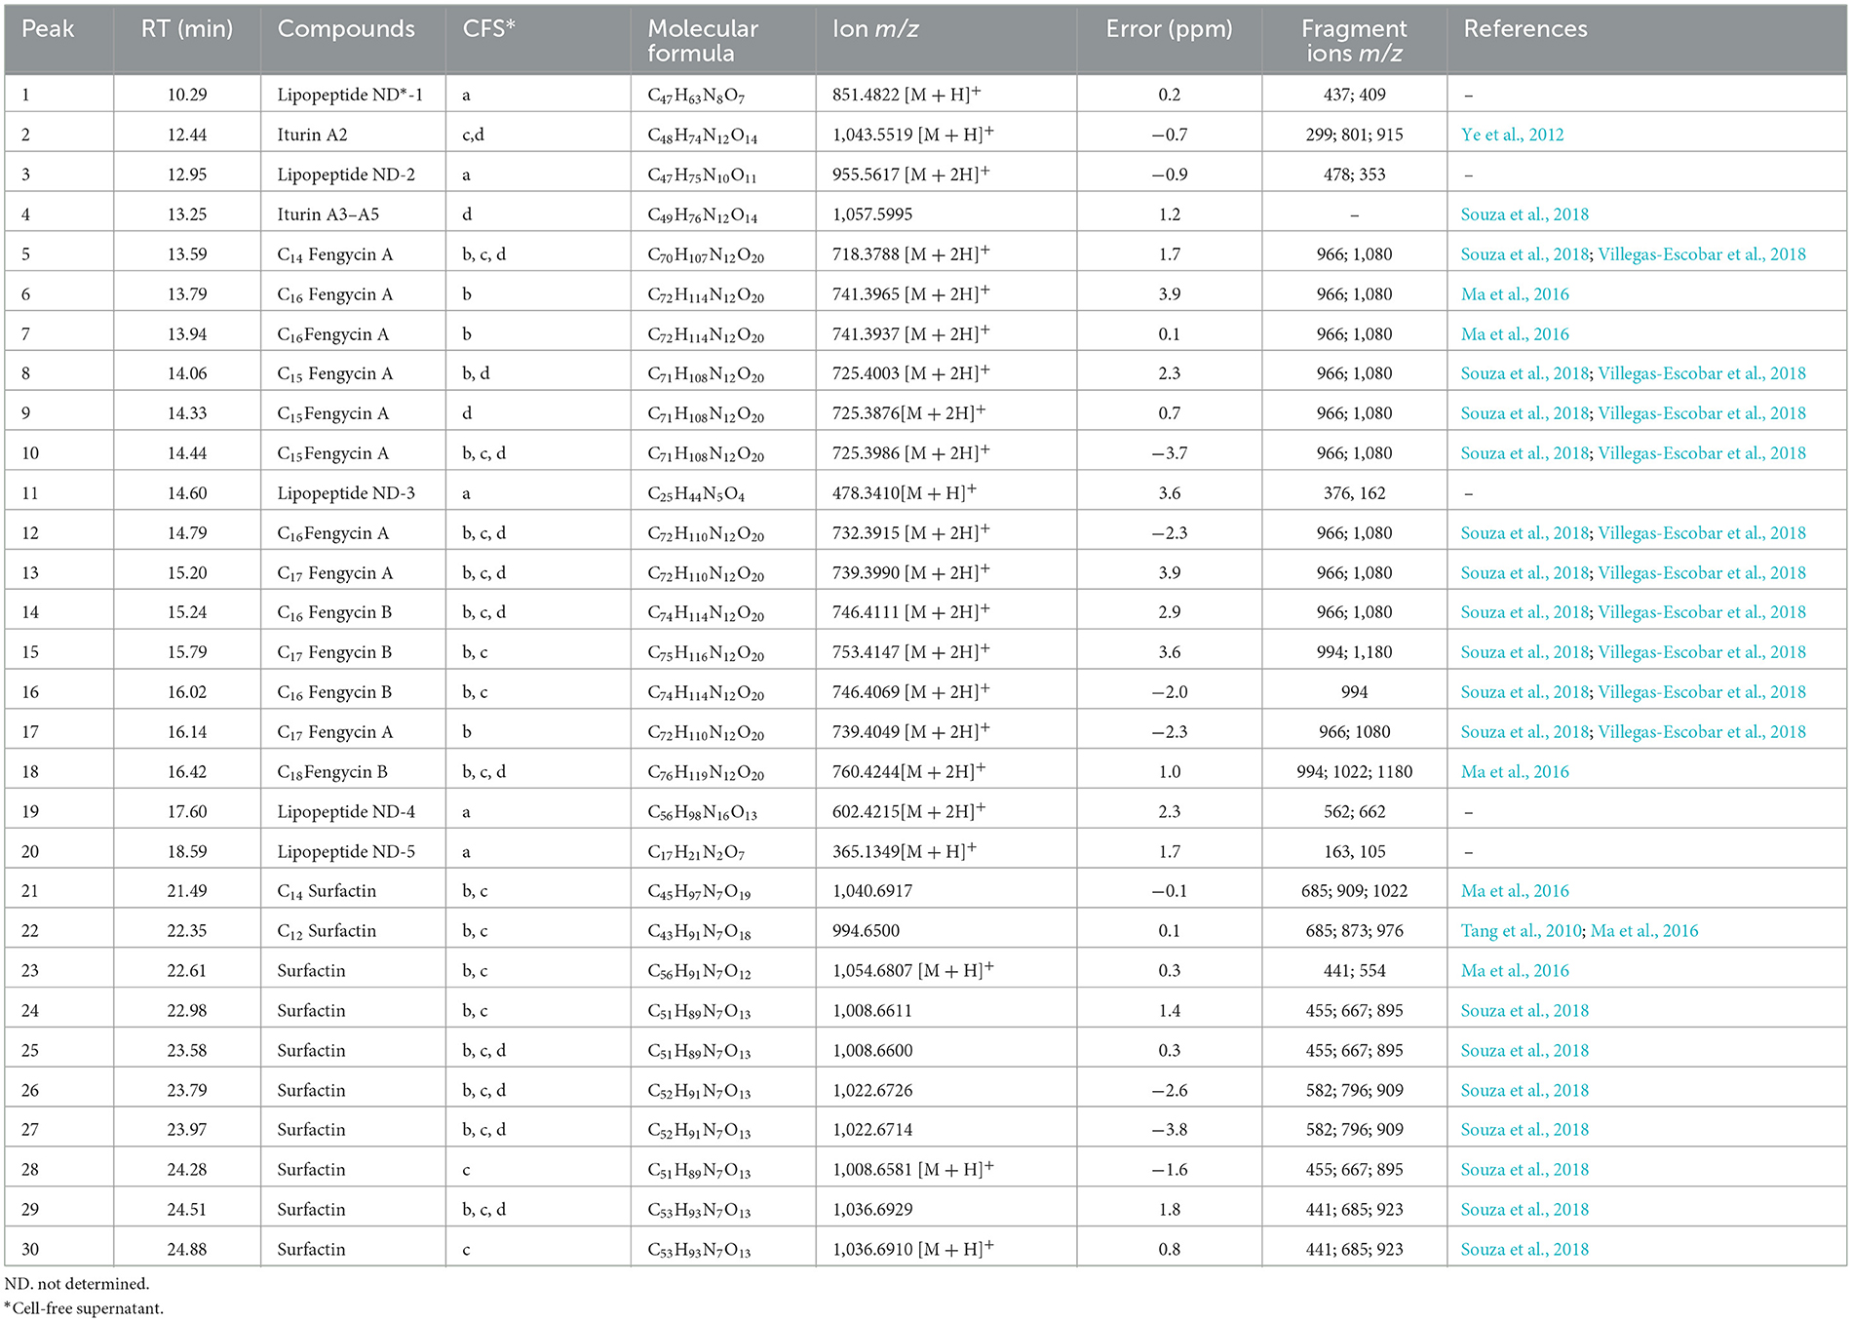This screenshot has width=1852, height=1322.
Task: Select the ion value 739.4049 [M + 2H]+
Action: click(910, 731)
